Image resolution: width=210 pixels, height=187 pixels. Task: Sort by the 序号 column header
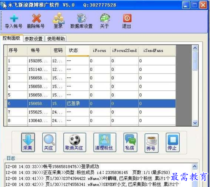[x=17, y=50]
